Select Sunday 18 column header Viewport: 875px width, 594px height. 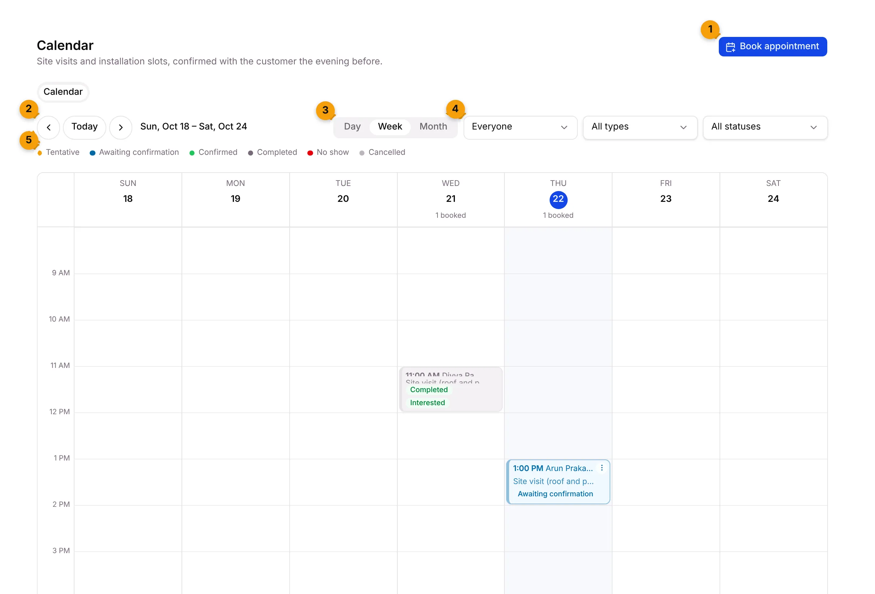(128, 200)
